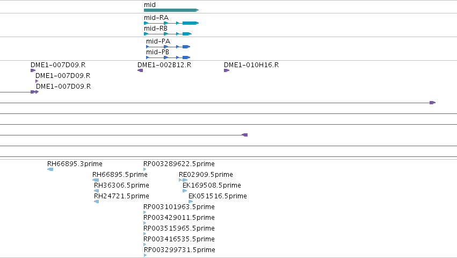Click the 'RP003416535.5prime' label
Screen dimensions: 457x258
pos(179,239)
